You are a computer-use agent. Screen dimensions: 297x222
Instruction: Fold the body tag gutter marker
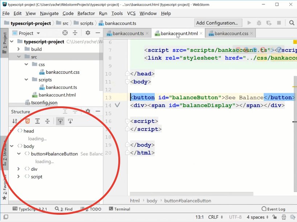point(127,82)
